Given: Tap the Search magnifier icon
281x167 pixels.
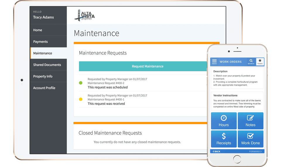Looking at the screenshot, I should tap(251, 62).
